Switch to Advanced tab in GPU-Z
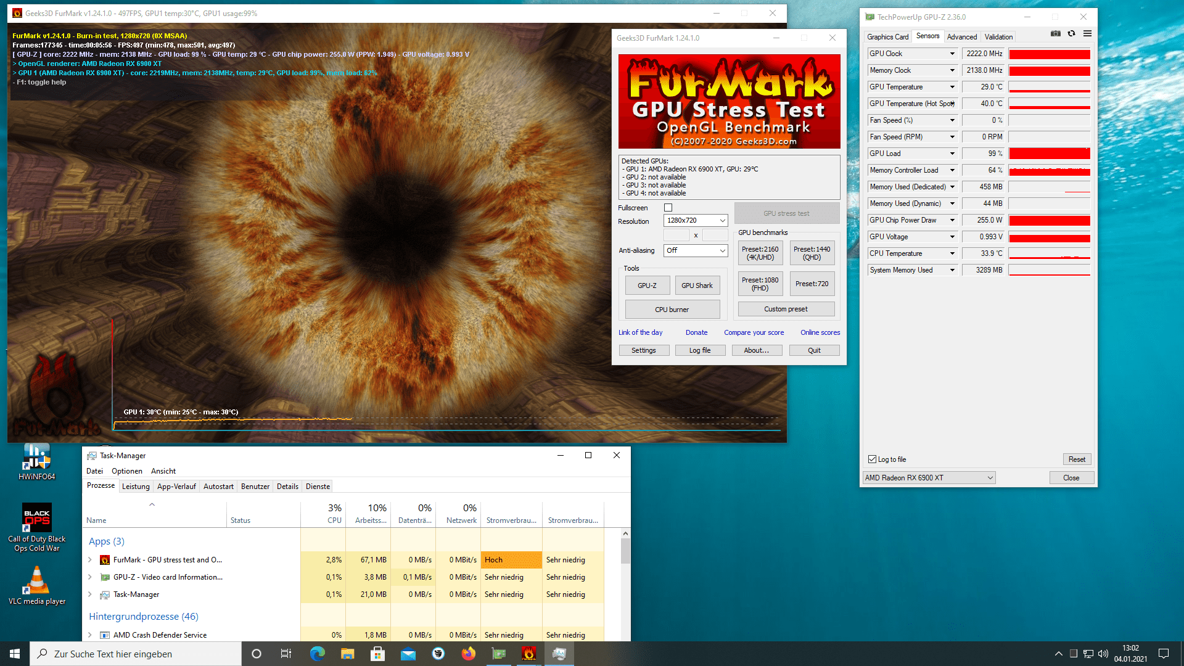The height and width of the screenshot is (666, 1184). coord(961,37)
